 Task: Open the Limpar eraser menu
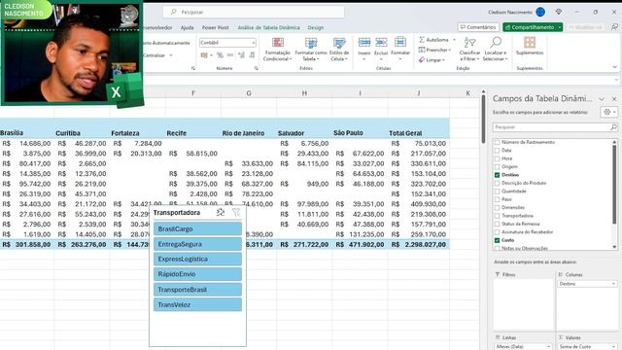point(432,60)
